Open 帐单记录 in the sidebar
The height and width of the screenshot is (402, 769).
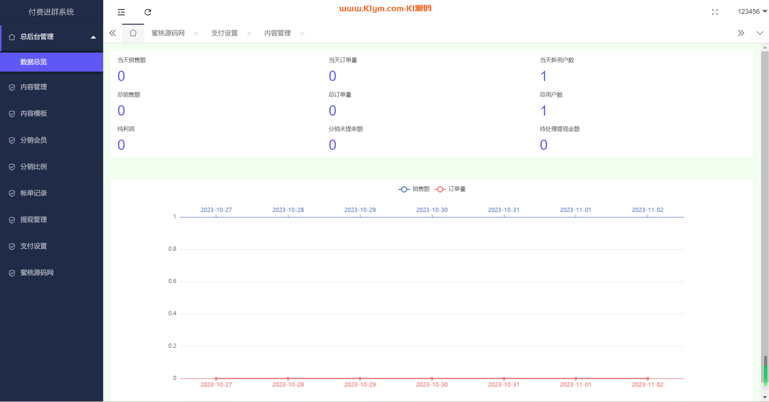pos(52,193)
